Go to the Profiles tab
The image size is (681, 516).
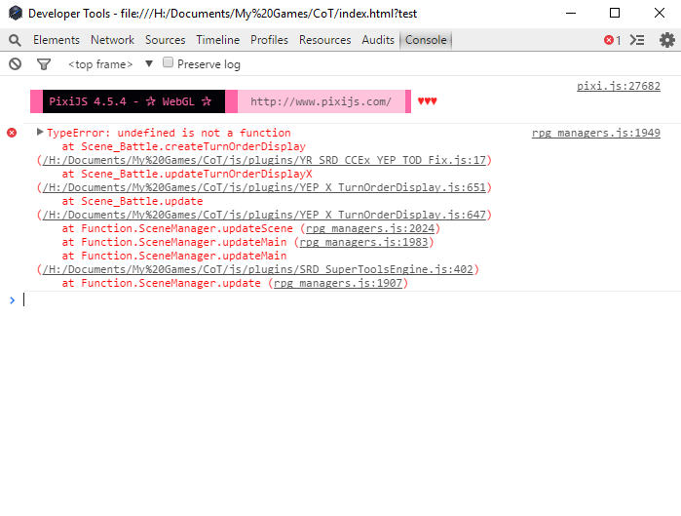tap(269, 40)
